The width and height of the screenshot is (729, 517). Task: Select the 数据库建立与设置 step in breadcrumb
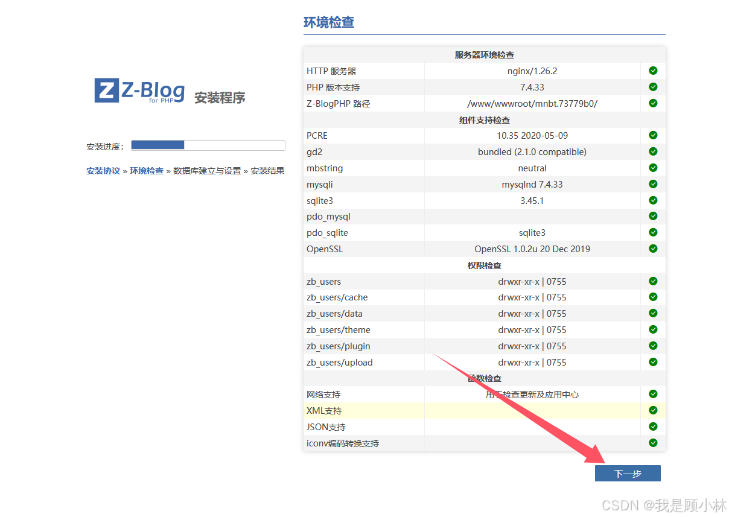click(x=207, y=171)
